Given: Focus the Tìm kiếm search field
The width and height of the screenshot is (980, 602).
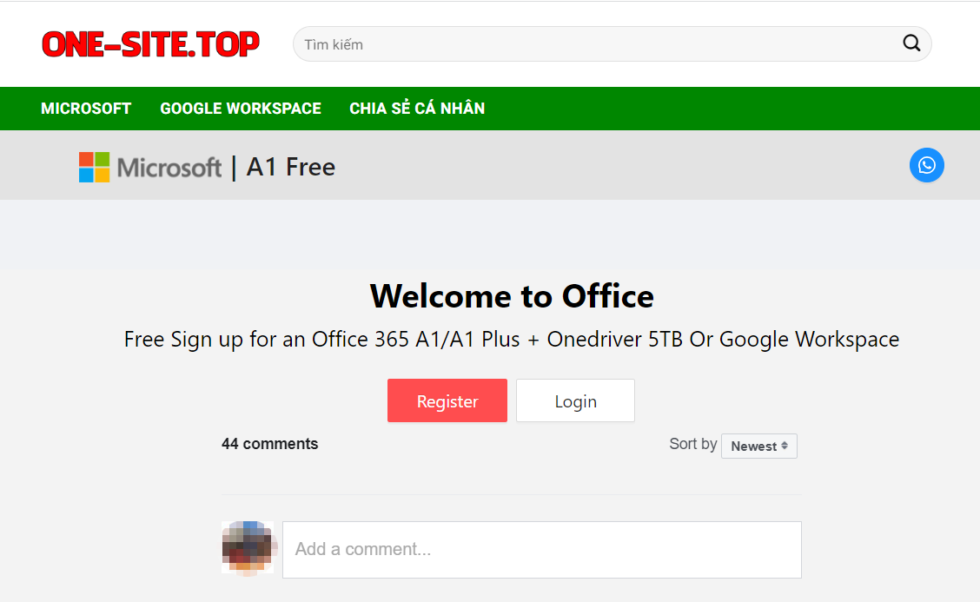Looking at the screenshot, I should [x=612, y=43].
